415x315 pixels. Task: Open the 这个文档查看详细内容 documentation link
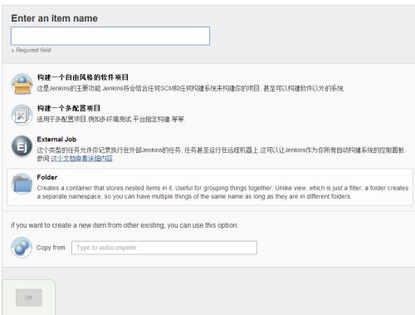coord(81,159)
